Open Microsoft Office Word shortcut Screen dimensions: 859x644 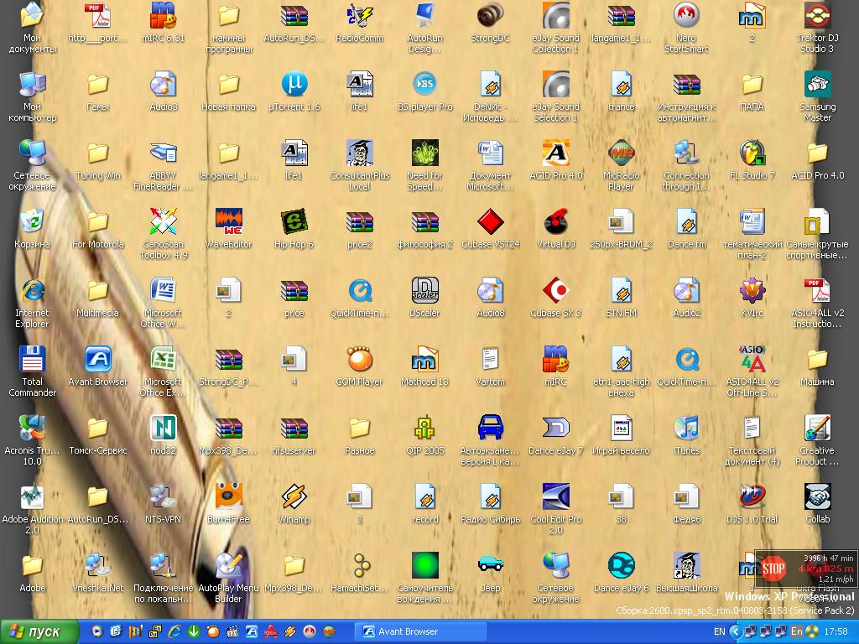[164, 291]
